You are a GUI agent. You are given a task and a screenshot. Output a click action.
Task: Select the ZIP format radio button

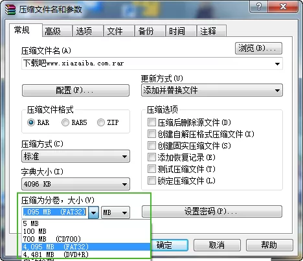pyautogui.click(x=101, y=122)
